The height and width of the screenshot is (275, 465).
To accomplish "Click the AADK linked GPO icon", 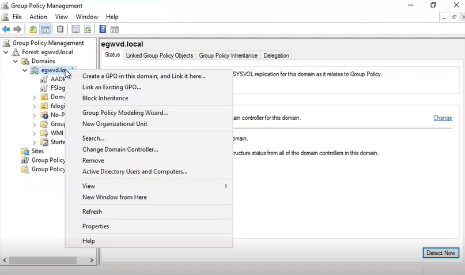I will pos(44,79).
